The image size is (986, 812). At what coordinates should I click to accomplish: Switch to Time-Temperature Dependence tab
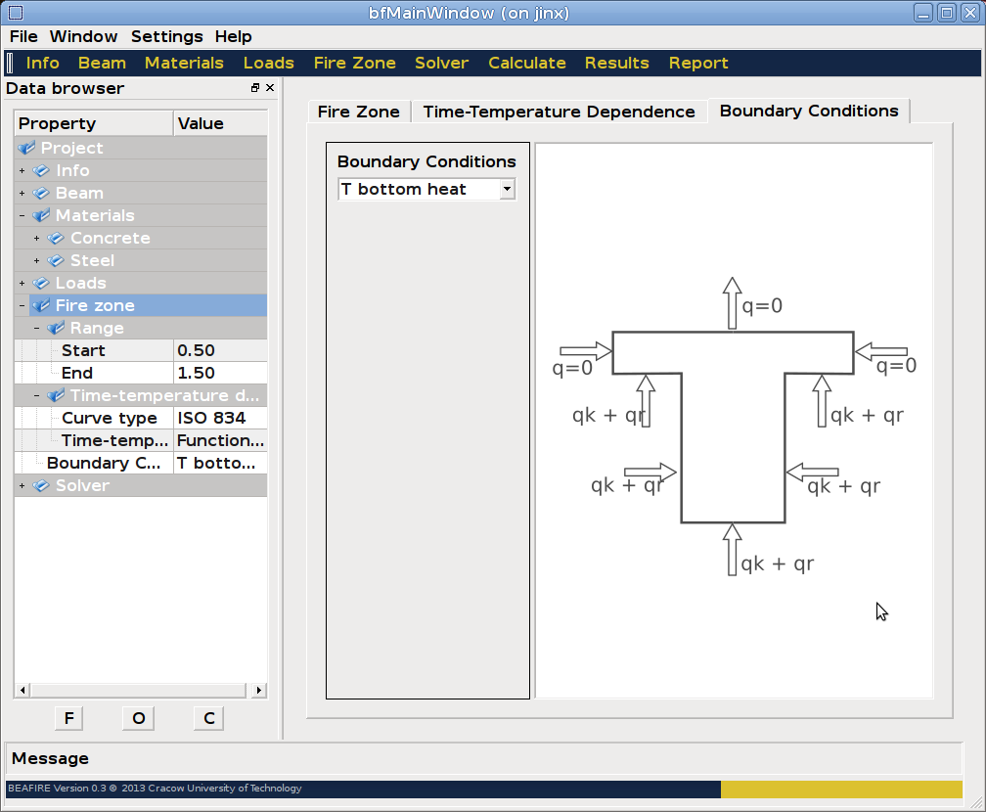(559, 112)
